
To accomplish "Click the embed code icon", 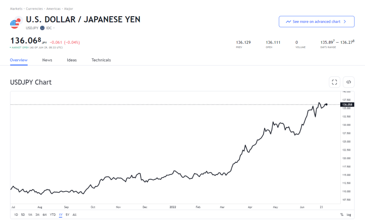I will tap(348, 82).
